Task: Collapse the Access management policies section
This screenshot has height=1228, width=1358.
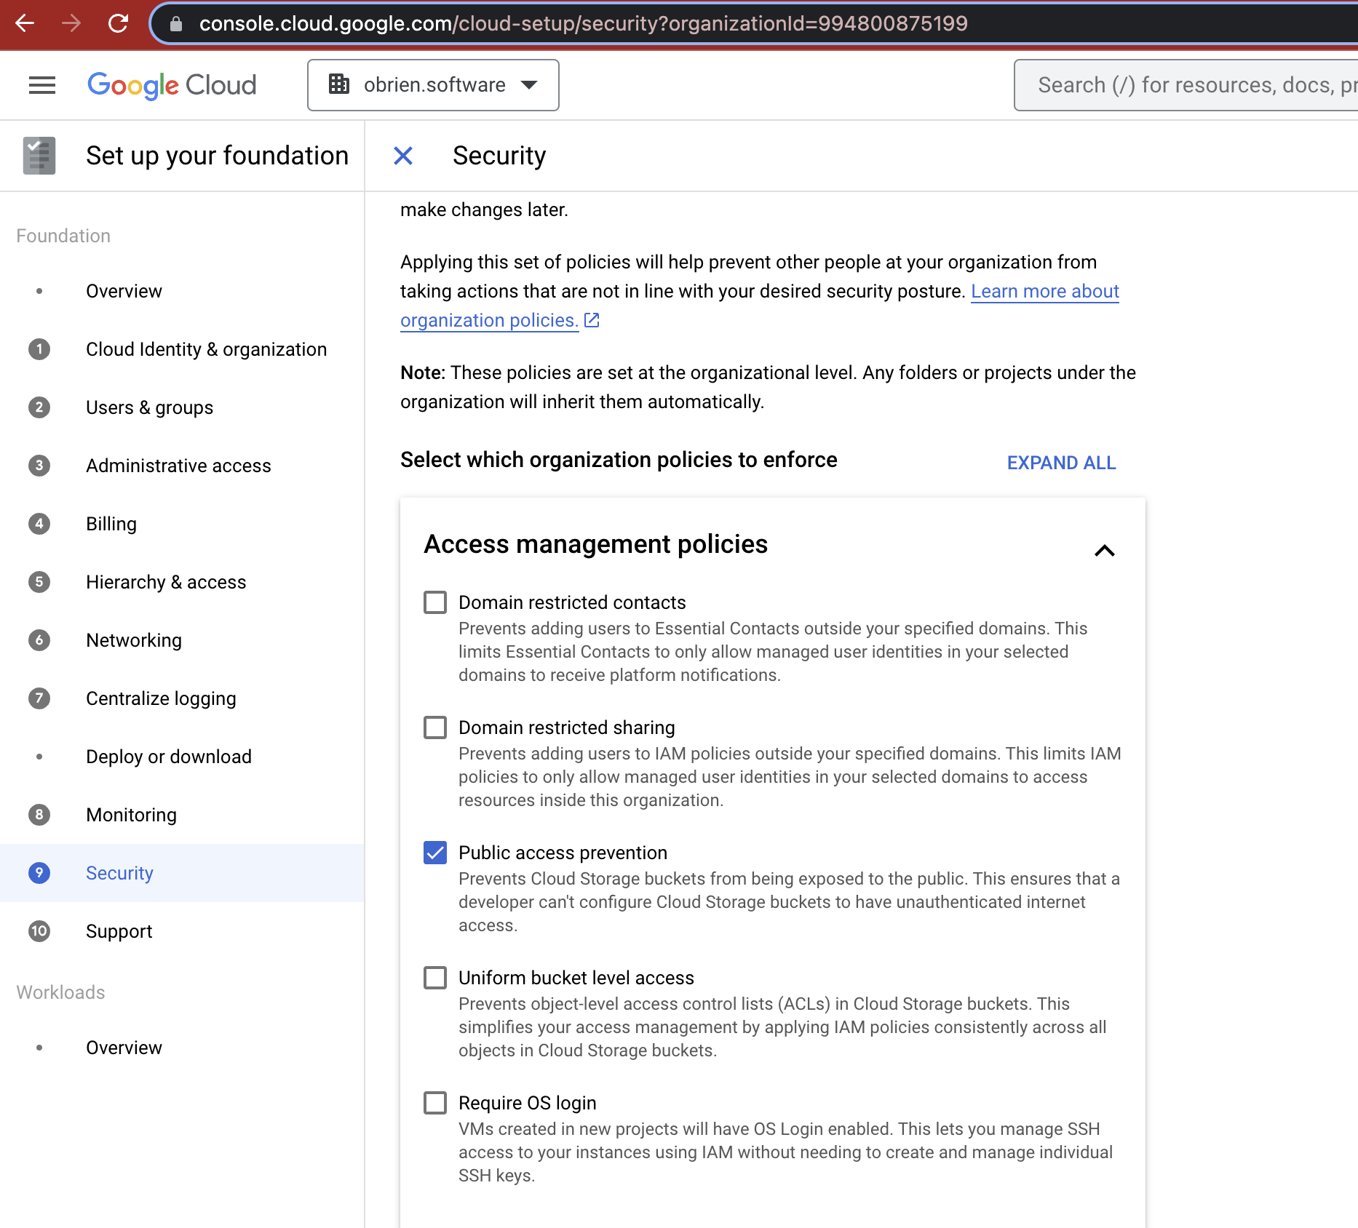Action: [x=1105, y=551]
